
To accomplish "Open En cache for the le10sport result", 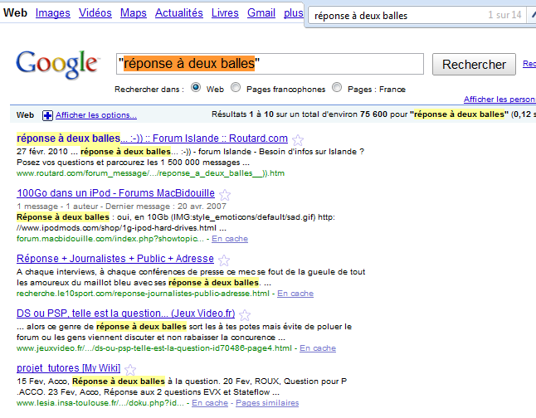I will coord(295,294).
